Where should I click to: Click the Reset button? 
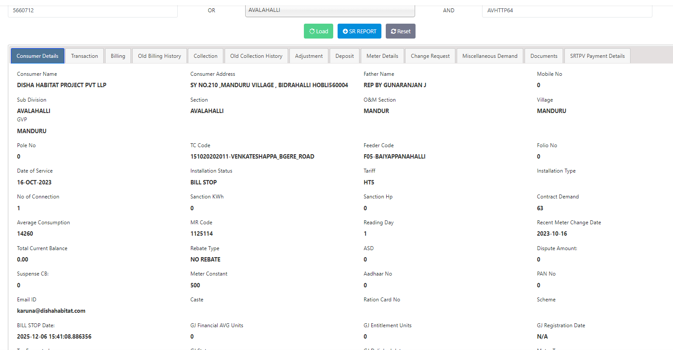pyautogui.click(x=401, y=31)
